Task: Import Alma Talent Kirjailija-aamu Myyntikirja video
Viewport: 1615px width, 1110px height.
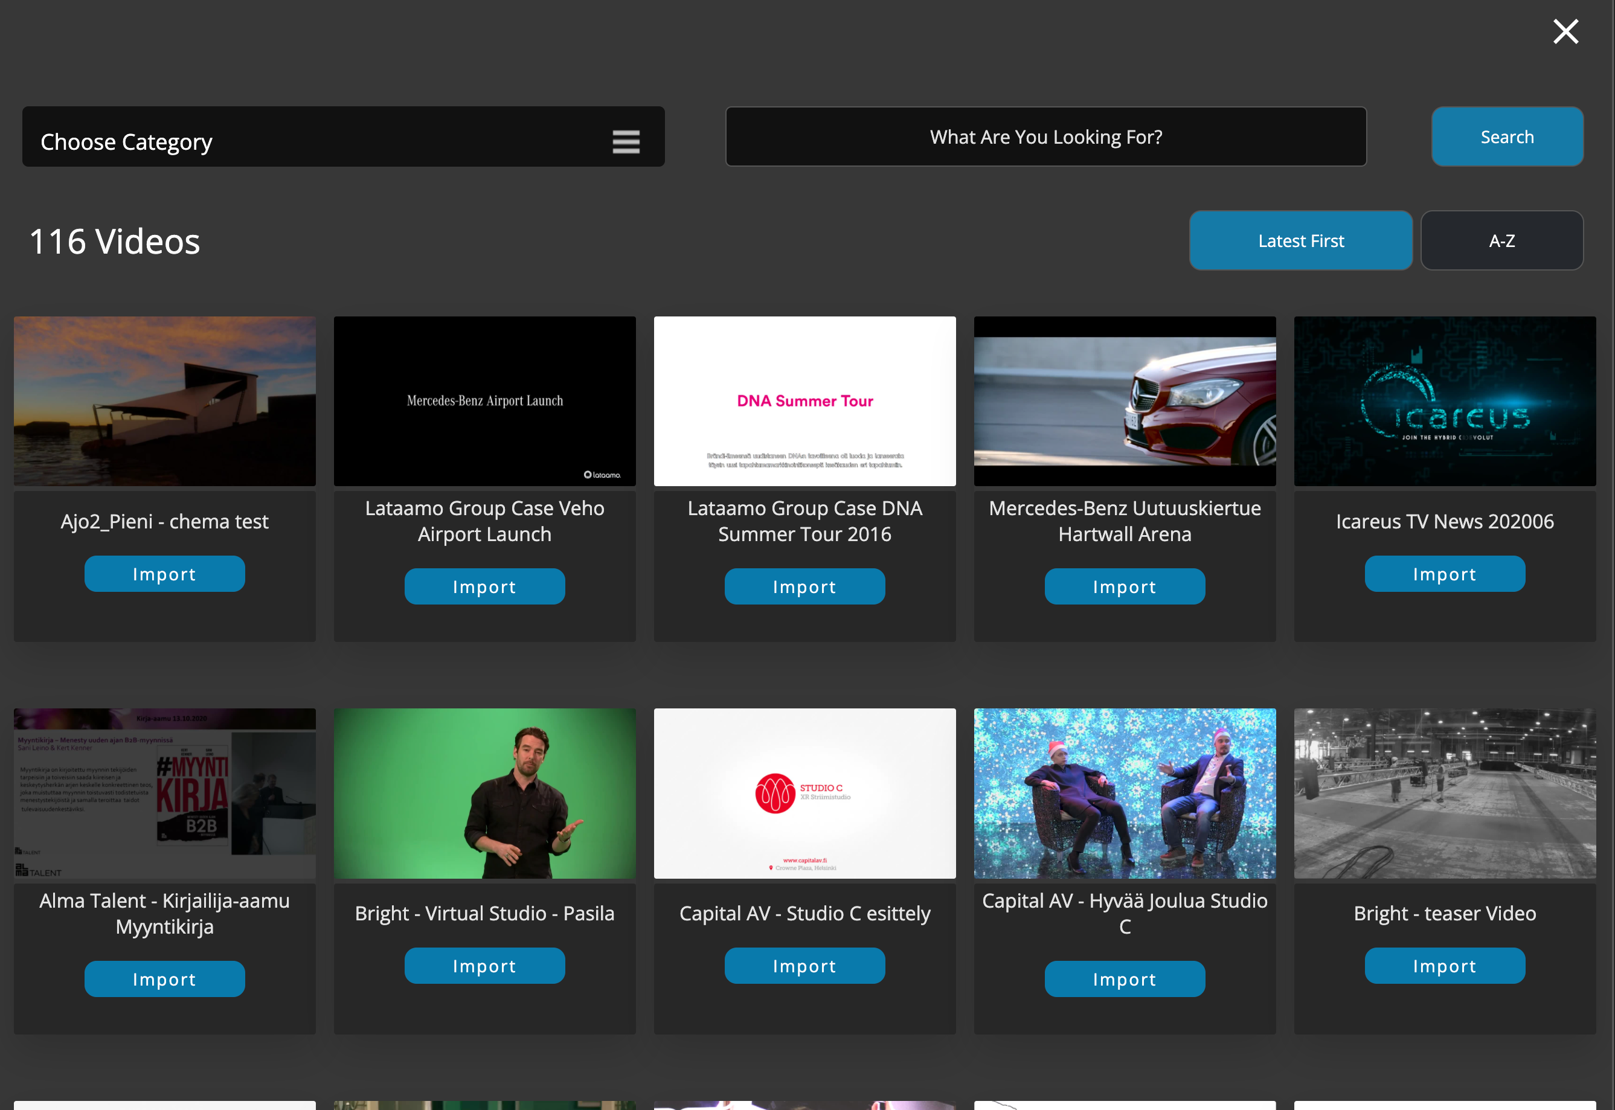Action: coord(164,978)
